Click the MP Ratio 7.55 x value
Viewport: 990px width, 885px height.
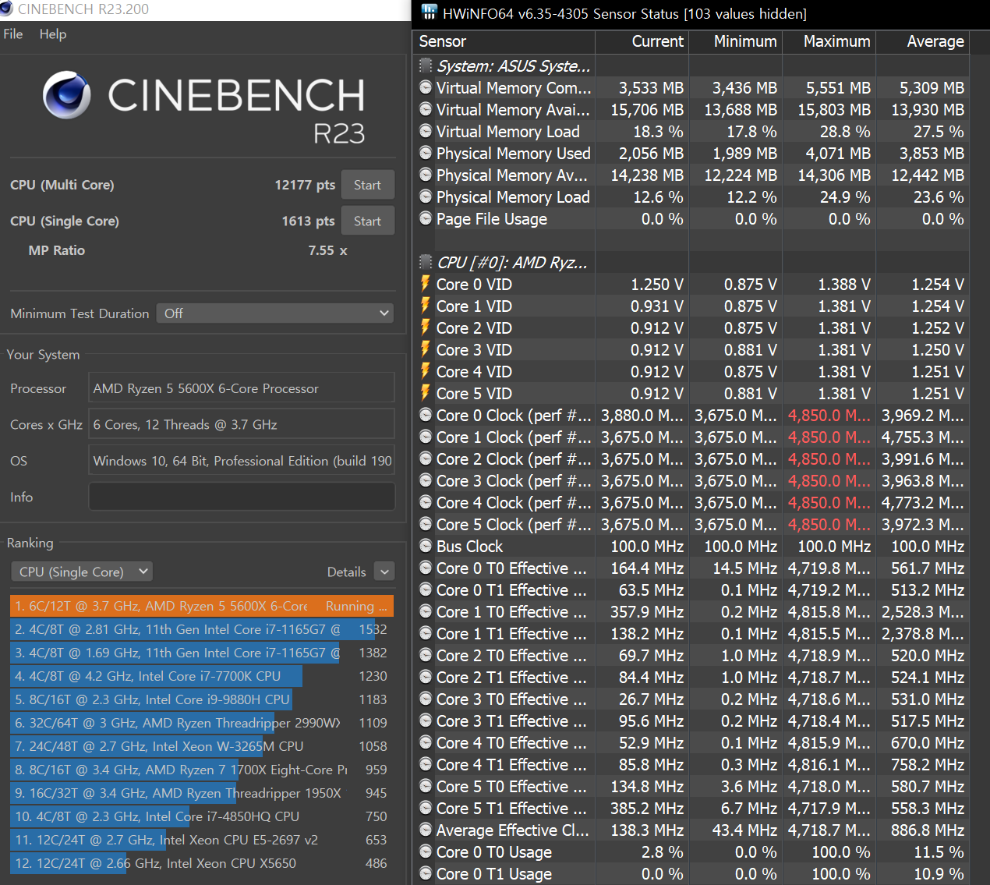(327, 250)
